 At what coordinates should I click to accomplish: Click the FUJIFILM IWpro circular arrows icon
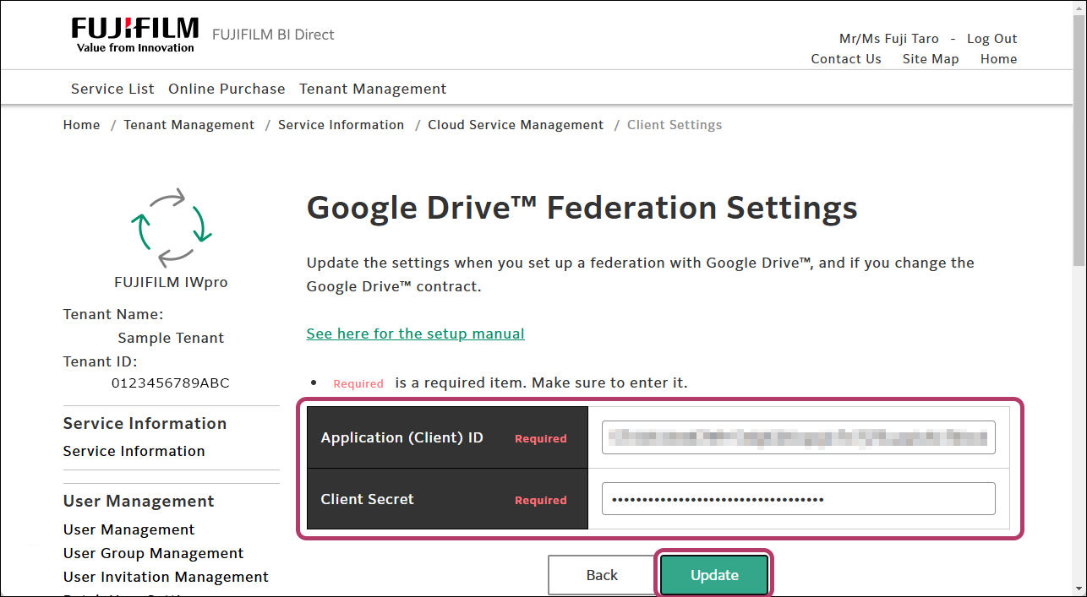[x=171, y=227]
